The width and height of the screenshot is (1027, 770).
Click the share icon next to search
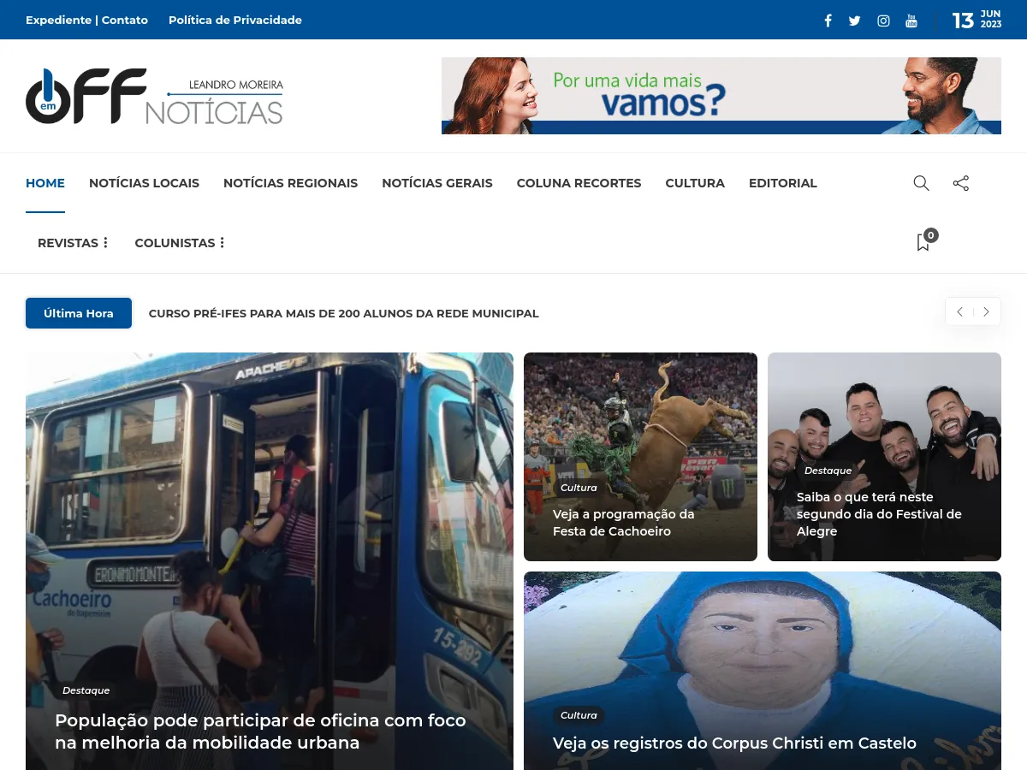[x=961, y=183]
